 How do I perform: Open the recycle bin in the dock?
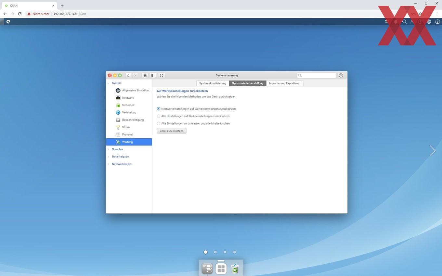pyautogui.click(x=235, y=269)
